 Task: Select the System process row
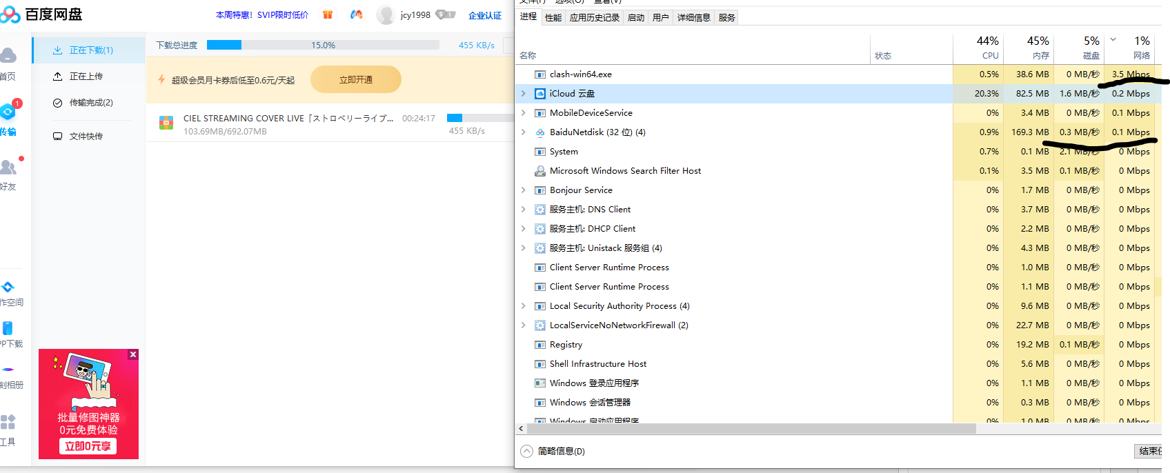(x=838, y=152)
